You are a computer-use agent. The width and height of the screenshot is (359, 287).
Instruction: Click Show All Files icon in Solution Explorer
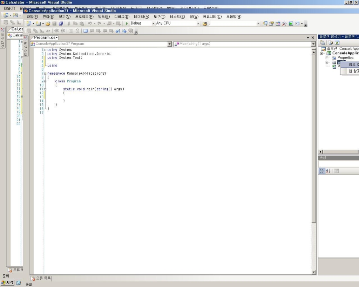(331, 42)
